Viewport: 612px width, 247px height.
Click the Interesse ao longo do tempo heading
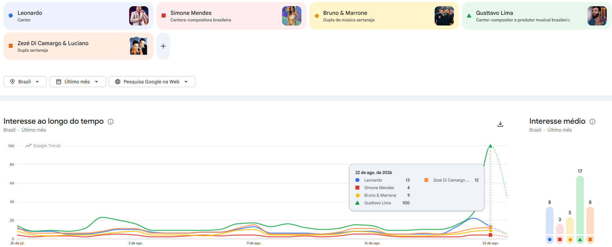(53, 121)
